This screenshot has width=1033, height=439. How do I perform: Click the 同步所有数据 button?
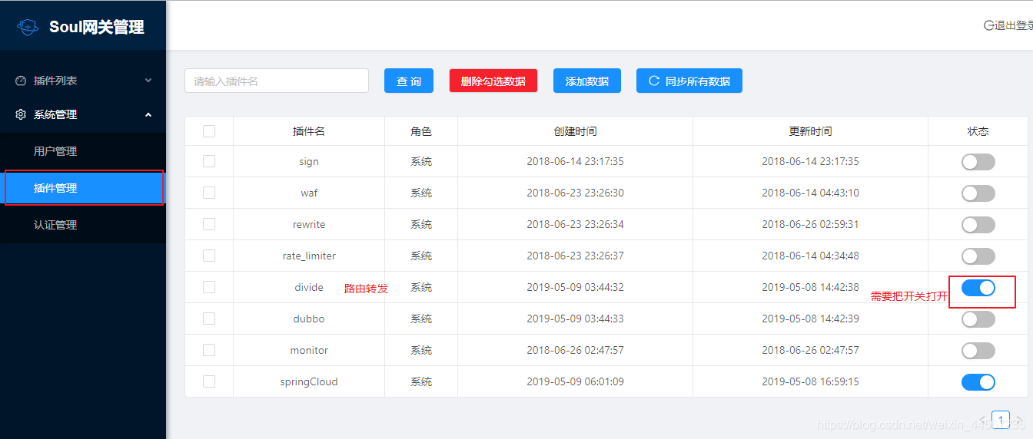coord(689,81)
